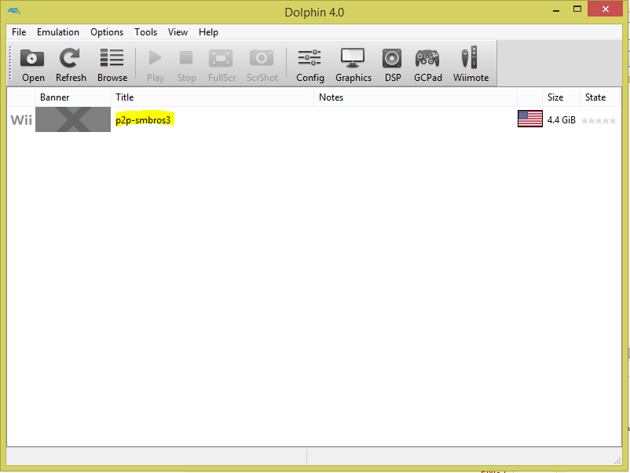Viewport: 630px width, 473px height.
Task: Click the greyed-out Play toolbar icon
Action: pyautogui.click(x=156, y=64)
